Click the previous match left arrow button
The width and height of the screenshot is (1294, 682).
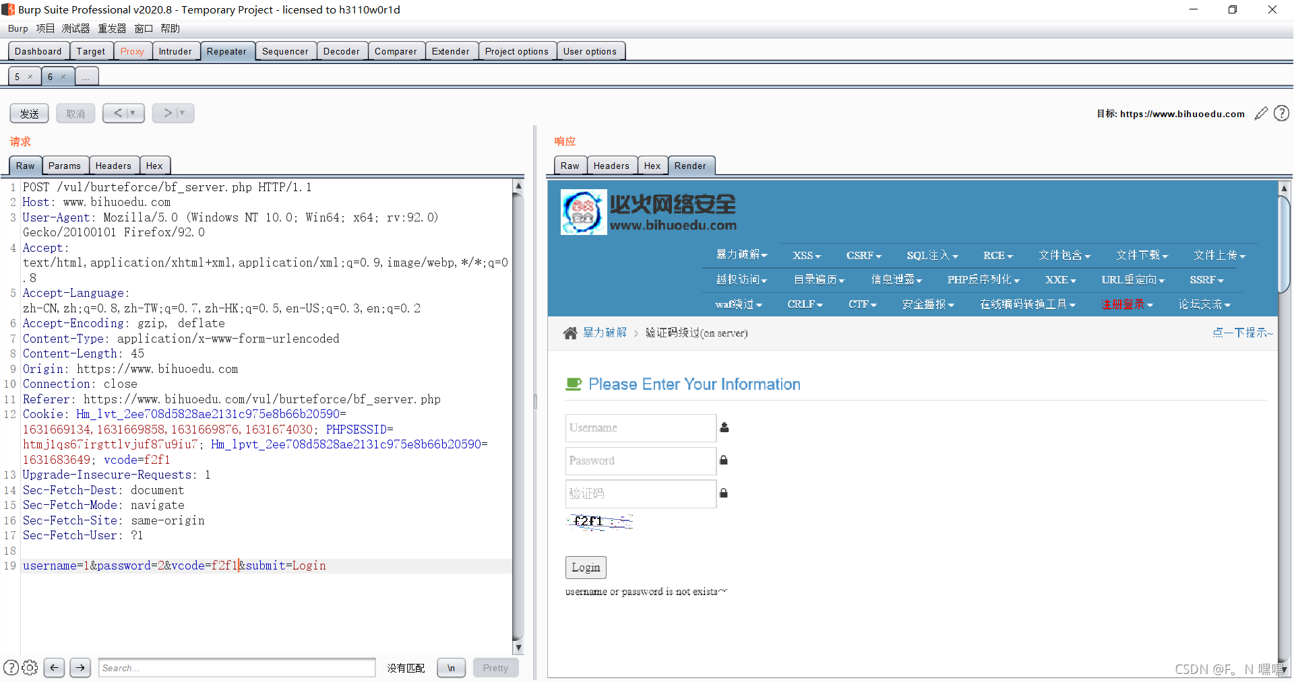pyautogui.click(x=54, y=668)
